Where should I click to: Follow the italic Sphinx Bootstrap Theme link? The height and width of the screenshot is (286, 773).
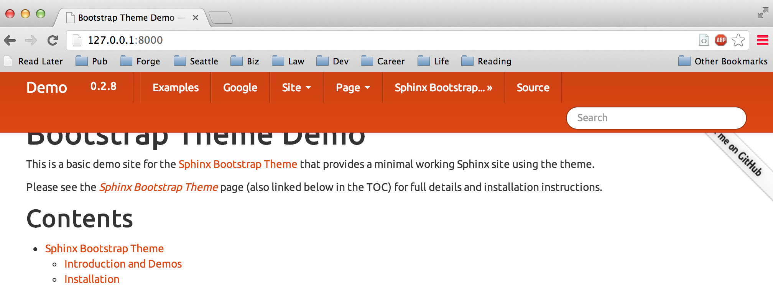tap(158, 187)
